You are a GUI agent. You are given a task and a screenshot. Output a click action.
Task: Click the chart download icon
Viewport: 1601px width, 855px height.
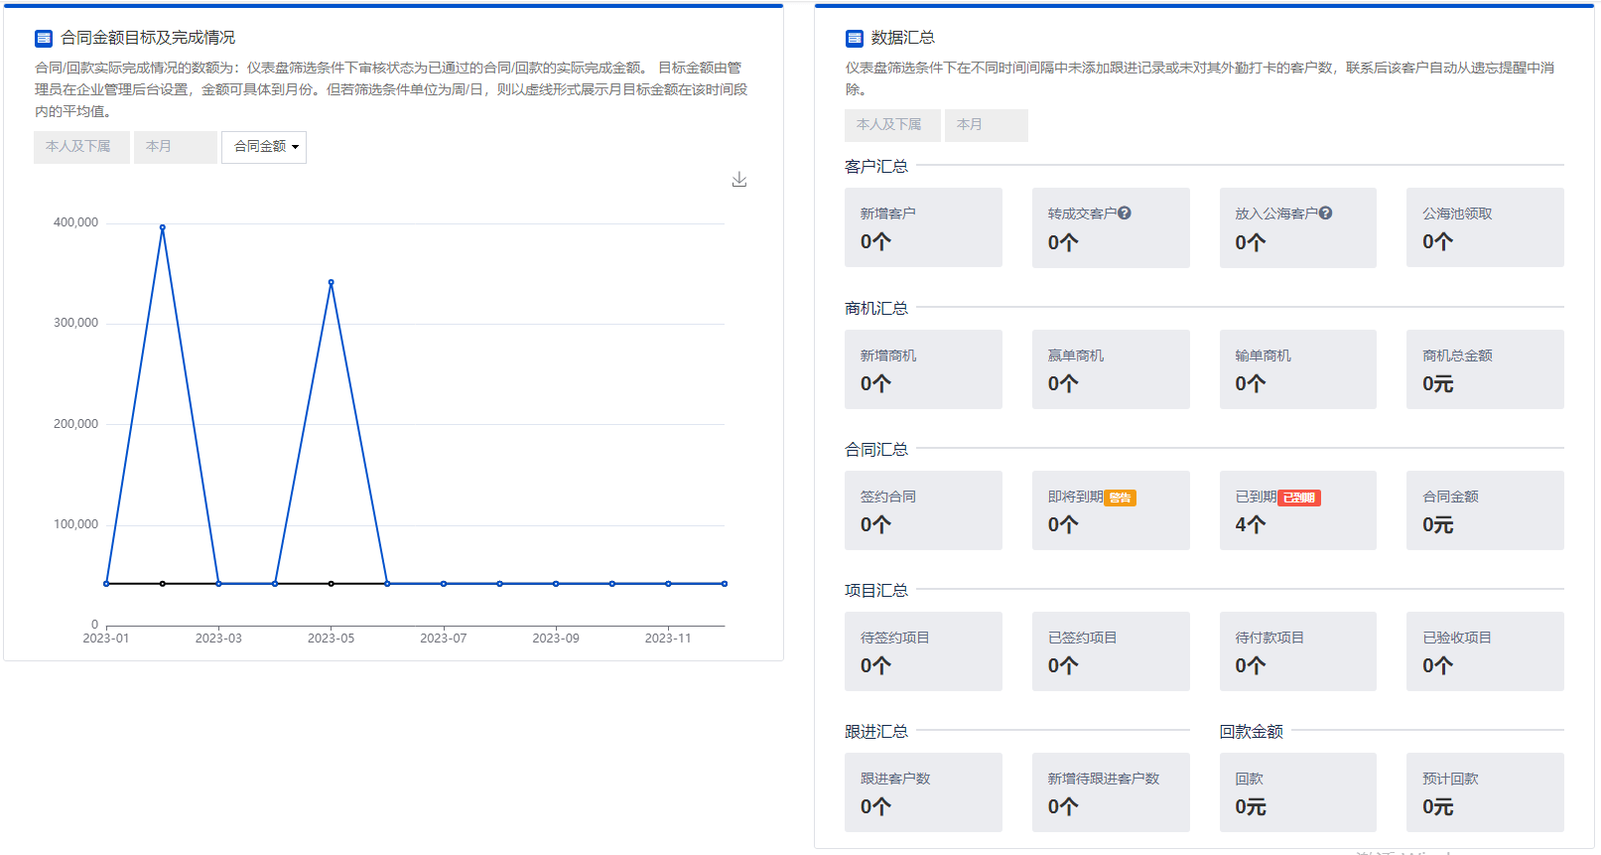pos(739,180)
